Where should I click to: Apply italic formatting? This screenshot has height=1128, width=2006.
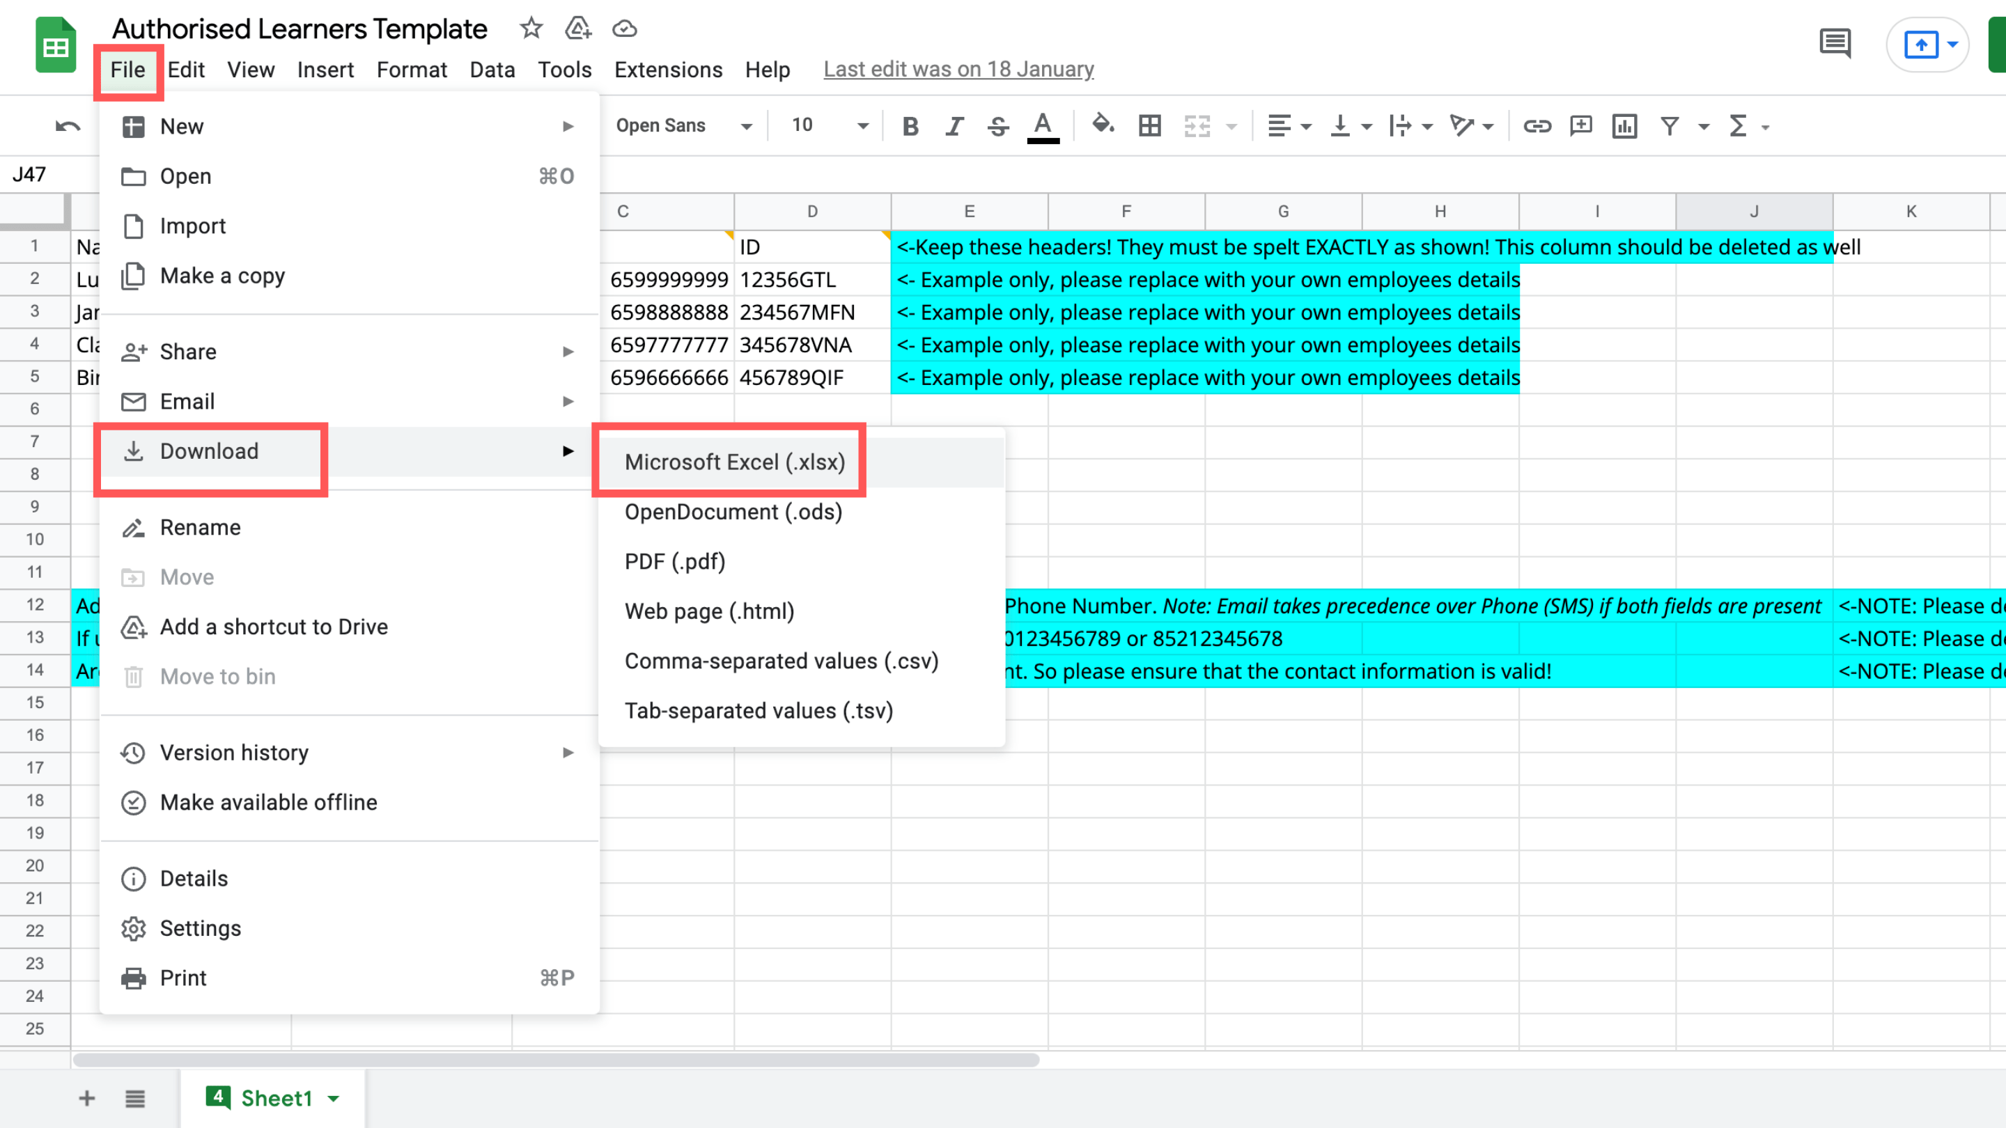coord(954,126)
